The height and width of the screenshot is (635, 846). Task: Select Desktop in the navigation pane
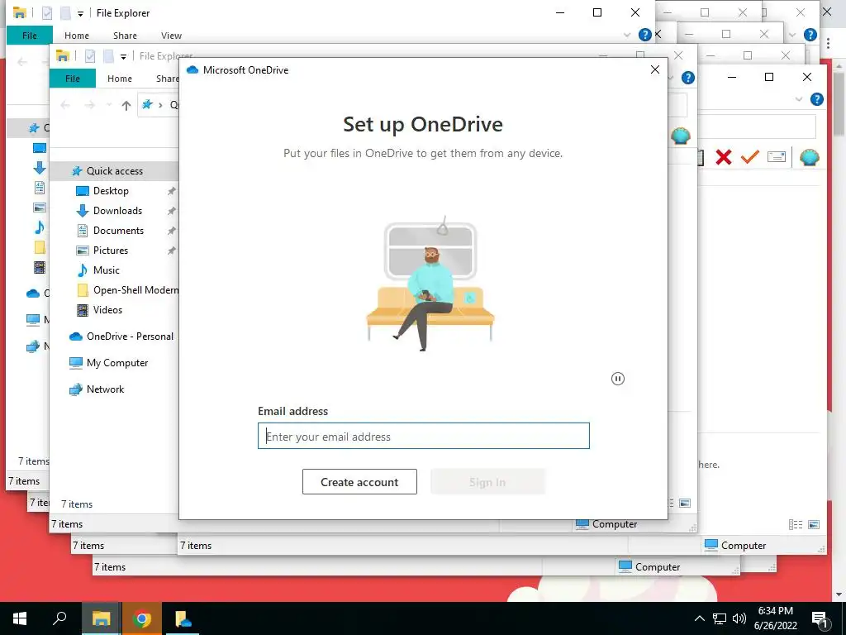[111, 191]
